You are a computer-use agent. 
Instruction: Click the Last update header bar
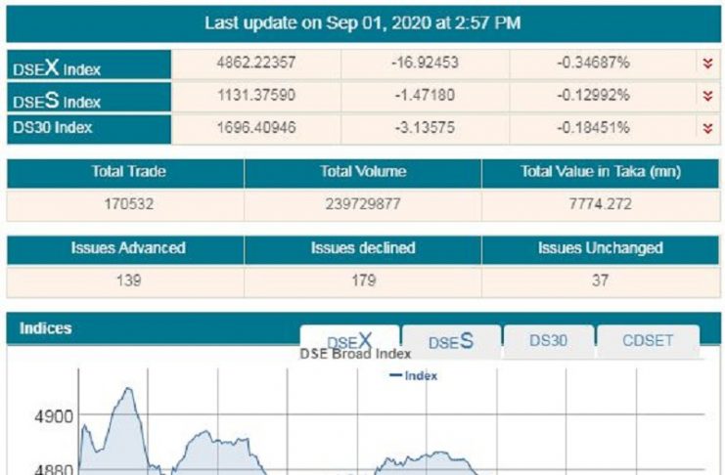[x=362, y=22]
